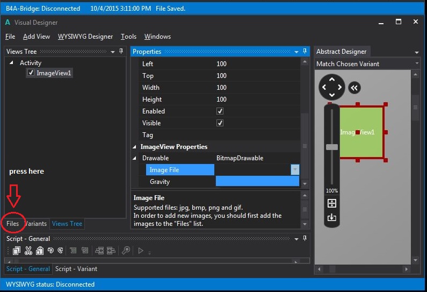Click the decrease indent icon
The image size is (427, 292).
[99, 250]
